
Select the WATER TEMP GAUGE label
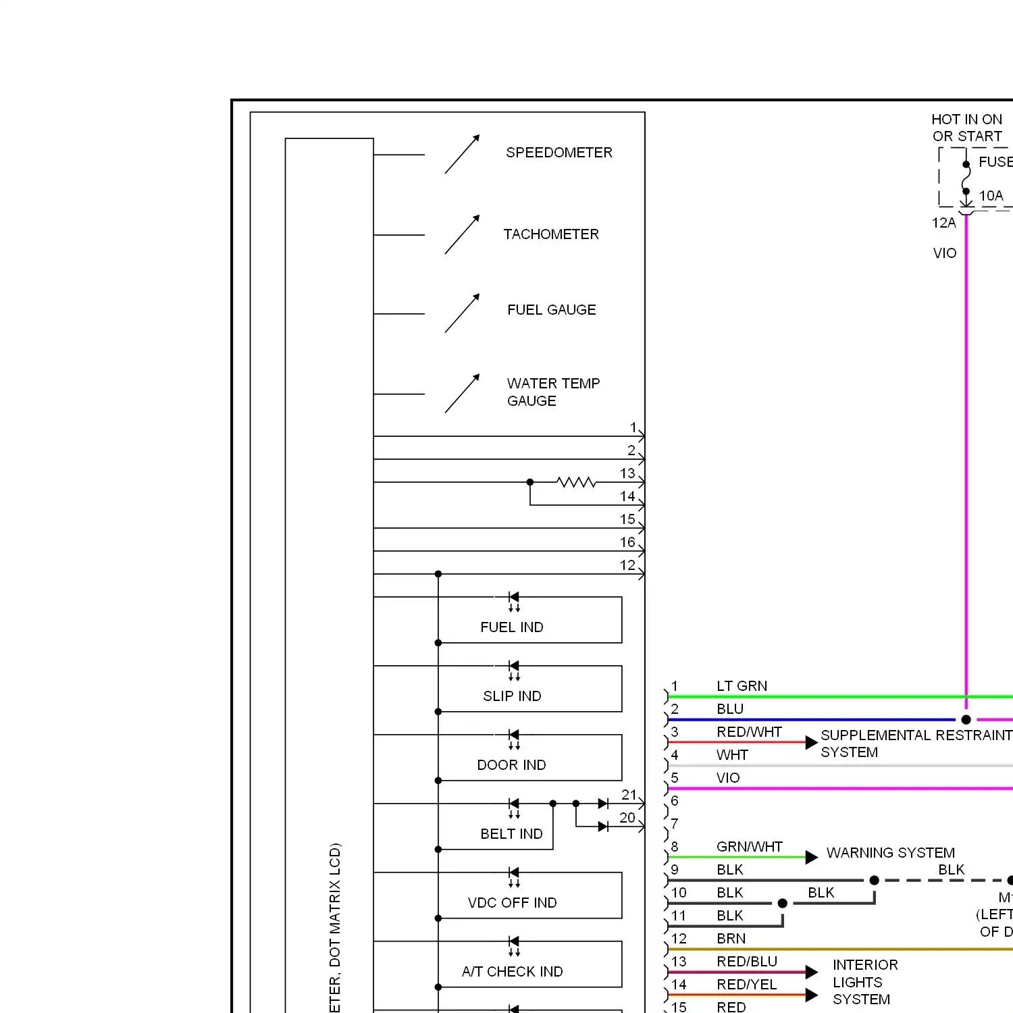[x=553, y=392]
